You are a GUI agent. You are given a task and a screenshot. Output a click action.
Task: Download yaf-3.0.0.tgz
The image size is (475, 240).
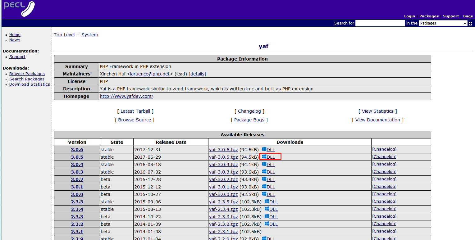tap(223, 194)
